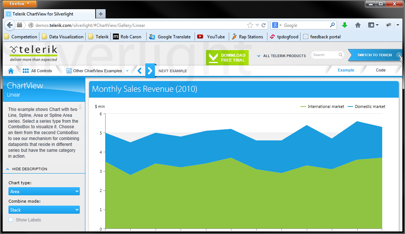Open the URL history dropdown arrow
405x234 pixels.
257,25
